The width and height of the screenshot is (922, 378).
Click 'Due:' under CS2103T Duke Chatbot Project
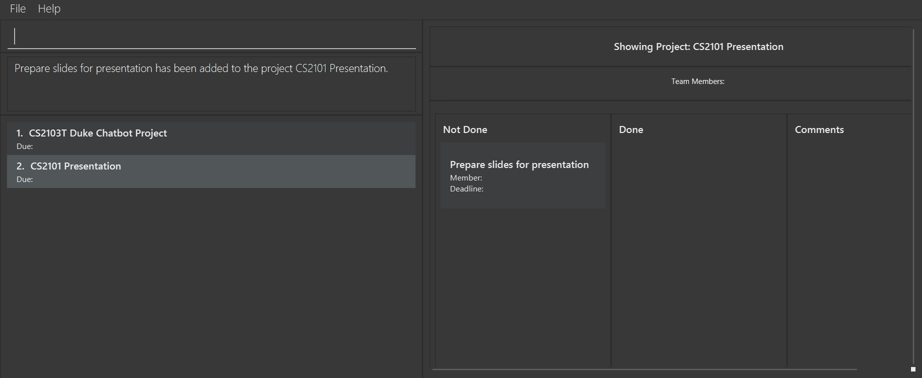click(x=24, y=146)
